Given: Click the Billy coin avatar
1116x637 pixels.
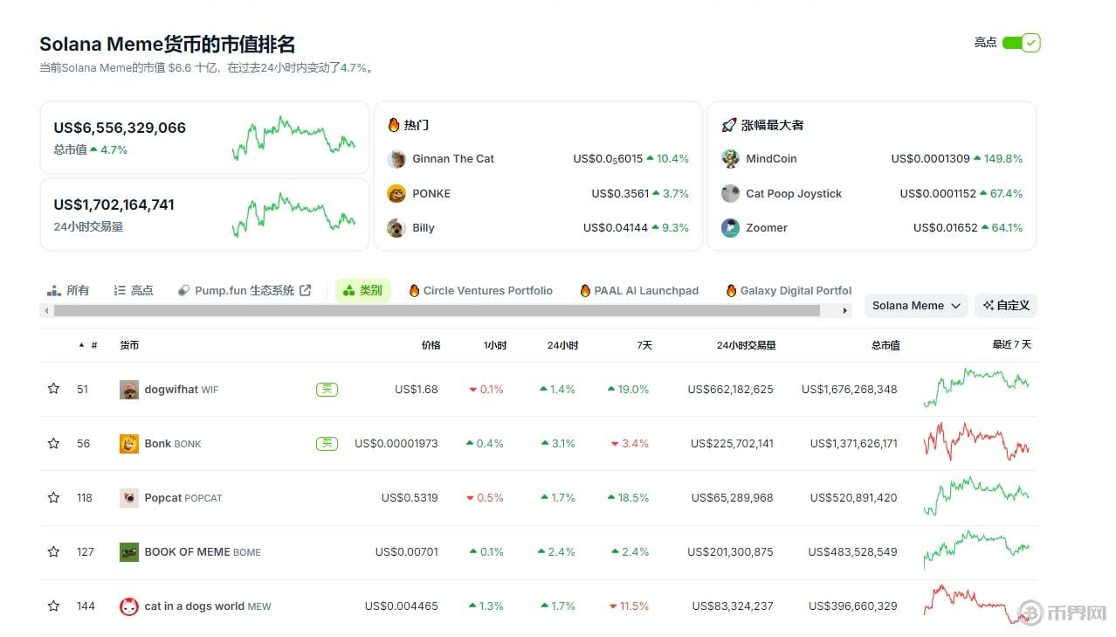Looking at the screenshot, I should pyautogui.click(x=396, y=228).
